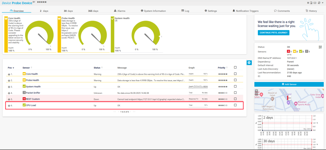Sort sensors by the Priority column header

(222, 68)
